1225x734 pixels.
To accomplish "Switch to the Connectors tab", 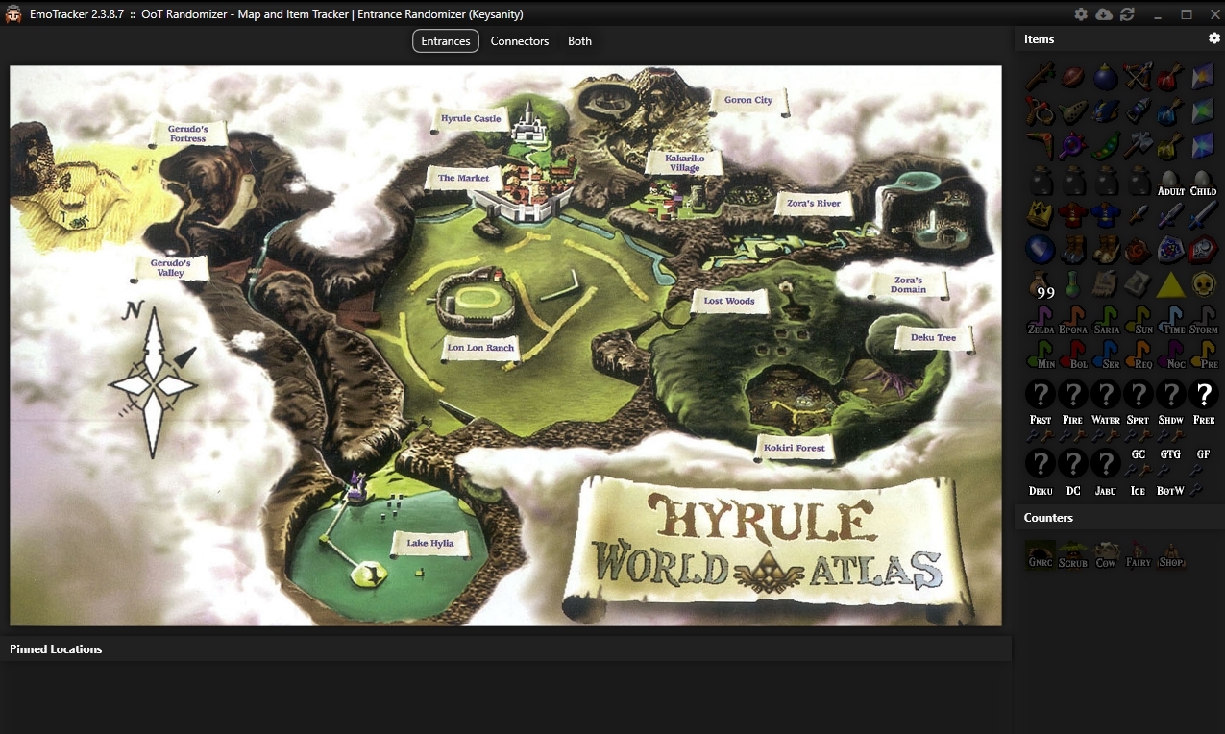I will point(520,41).
